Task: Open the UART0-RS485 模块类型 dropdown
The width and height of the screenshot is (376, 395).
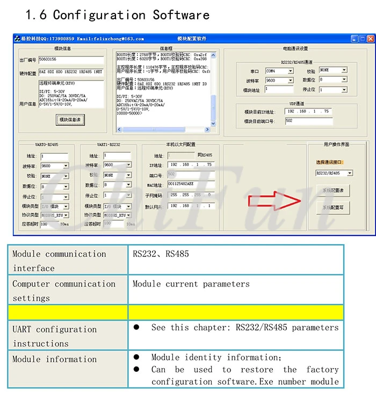Action: [x=66, y=206]
